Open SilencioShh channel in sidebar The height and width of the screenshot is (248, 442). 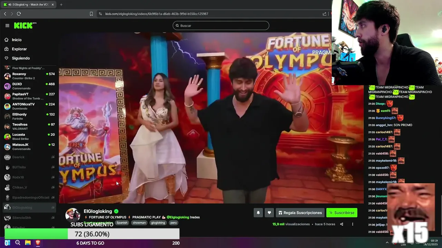pos(29,218)
